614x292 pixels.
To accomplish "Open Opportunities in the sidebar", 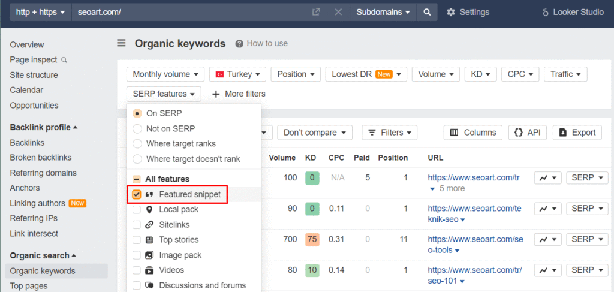I will (34, 106).
